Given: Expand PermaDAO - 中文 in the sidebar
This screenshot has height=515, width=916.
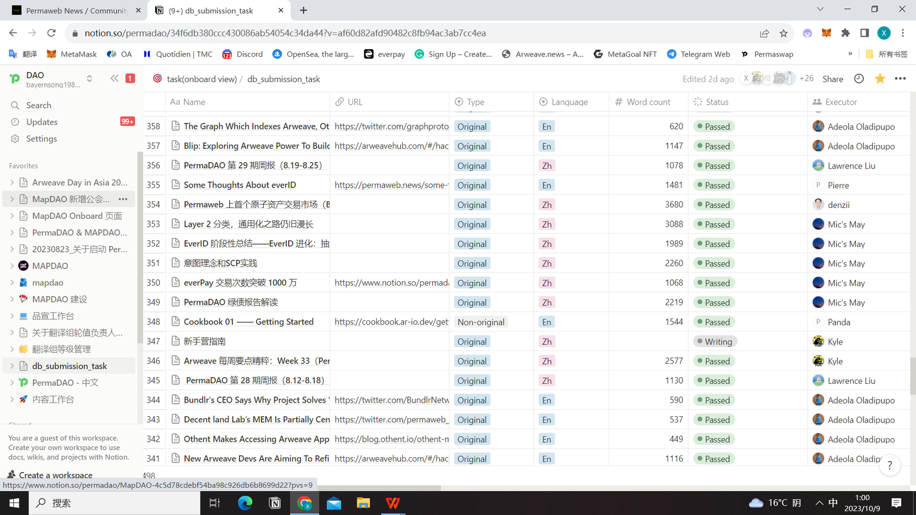Looking at the screenshot, I should point(11,382).
